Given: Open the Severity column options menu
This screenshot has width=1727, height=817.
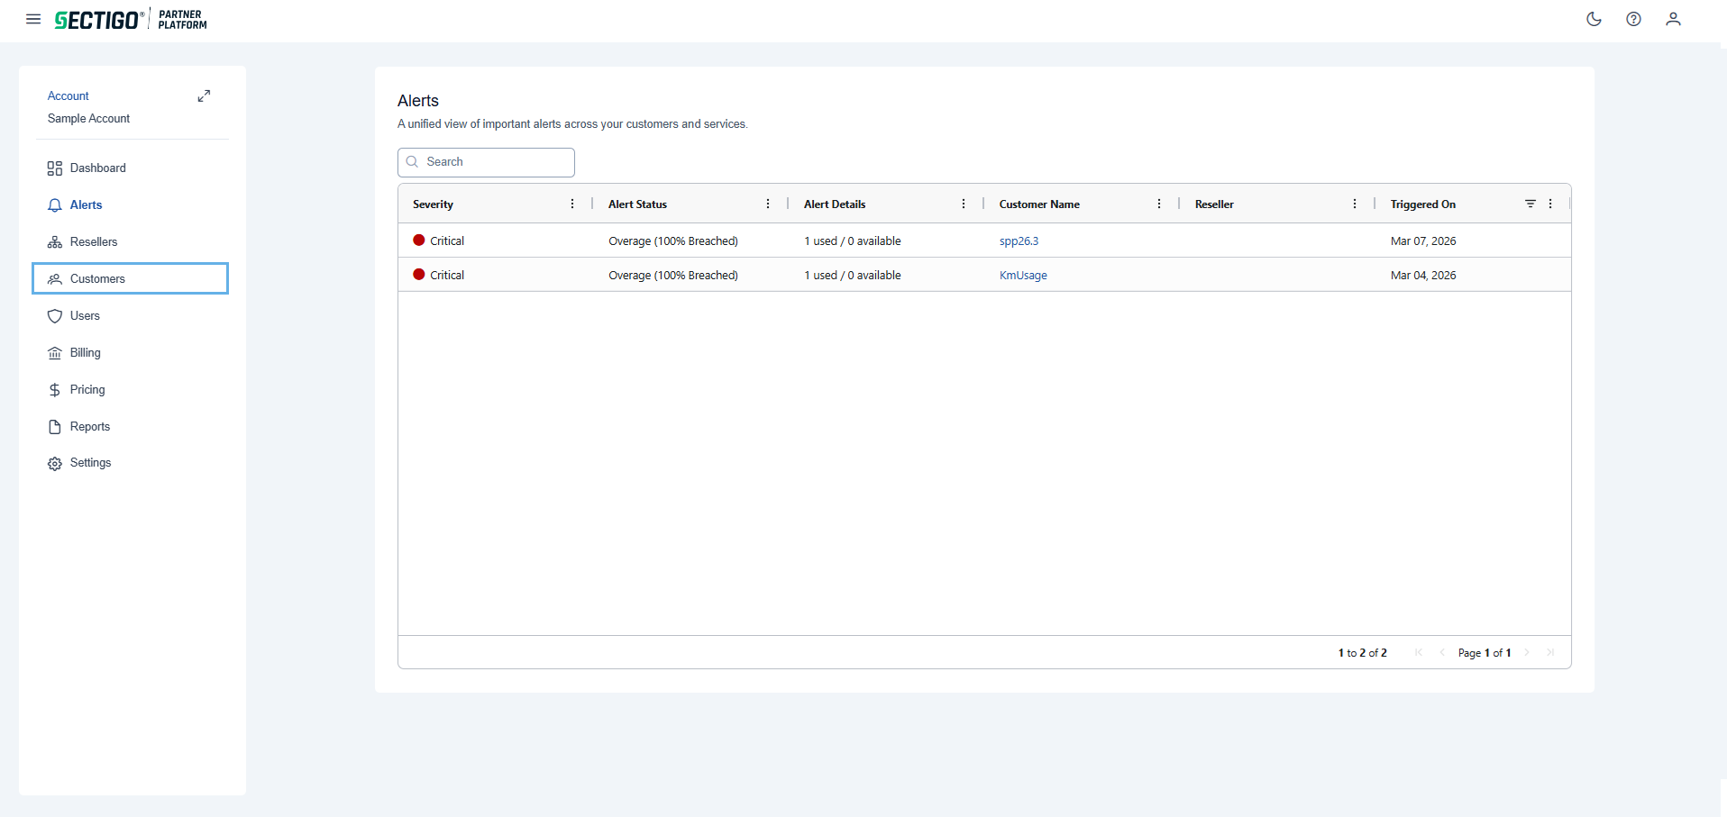Looking at the screenshot, I should [x=572, y=204].
